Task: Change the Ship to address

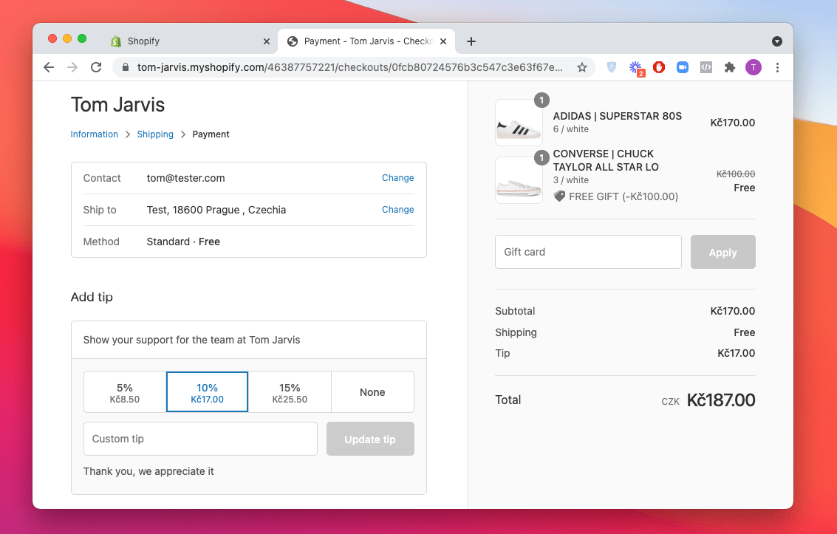Action: point(397,210)
